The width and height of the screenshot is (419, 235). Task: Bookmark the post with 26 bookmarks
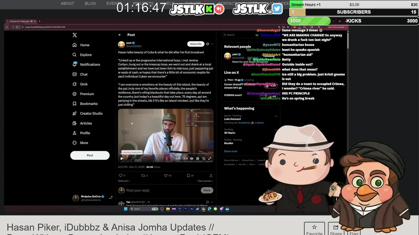pyautogui.click(x=190, y=176)
